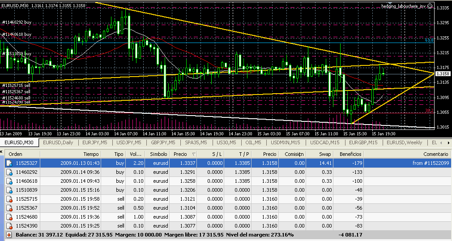Click the buy order icon for order 11510839

9,189
